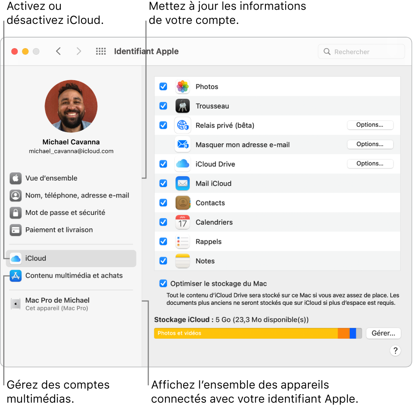Select the Trousseau (Keychain) icon
413x408 pixels.
point(182,106)
